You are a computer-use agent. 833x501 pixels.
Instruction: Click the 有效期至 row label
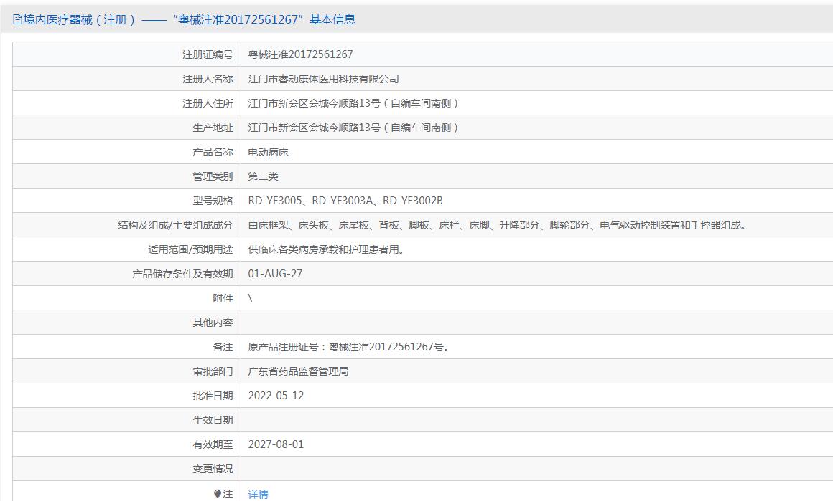click(x=213, y=444)
